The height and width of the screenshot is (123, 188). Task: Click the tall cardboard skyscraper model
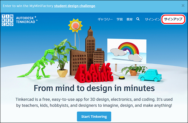pos(90,48)
